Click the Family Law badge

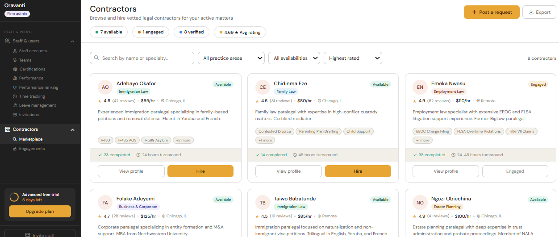click(x=286, y=91)
